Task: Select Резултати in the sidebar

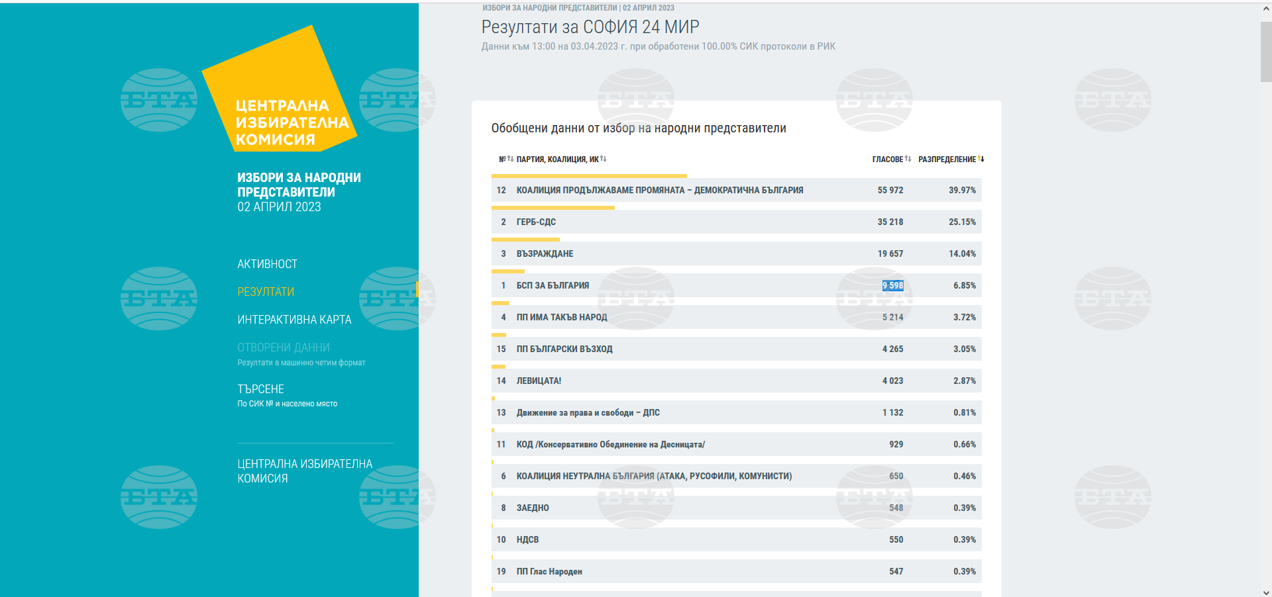Action: click(x=266, y=292)
